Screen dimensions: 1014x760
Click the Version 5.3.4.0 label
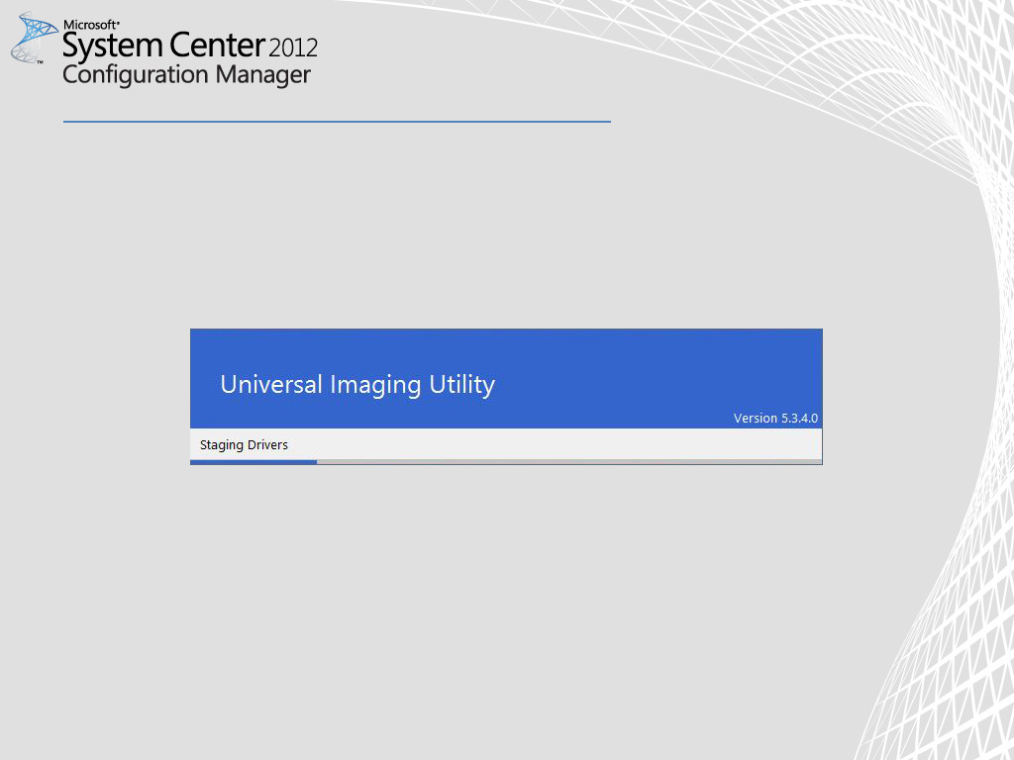tap(775, 419)
